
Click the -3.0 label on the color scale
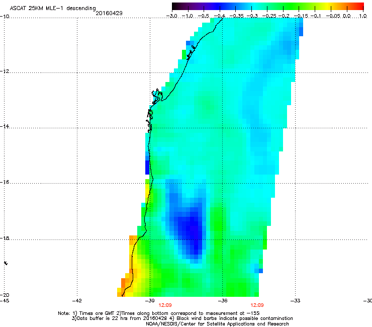tap(172, 16)
